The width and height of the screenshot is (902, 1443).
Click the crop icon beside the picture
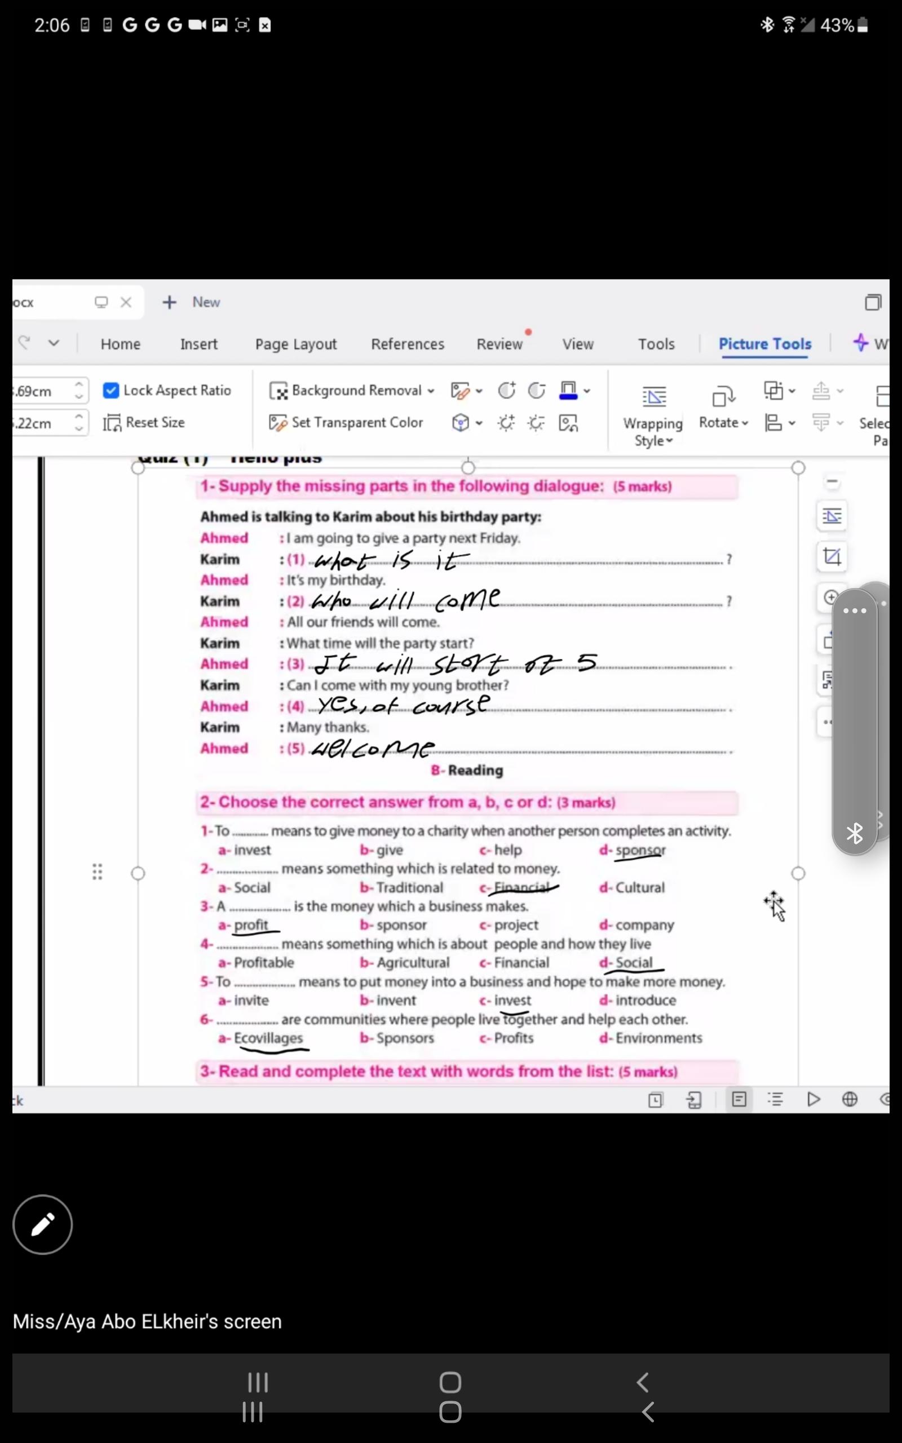point(832,557)
